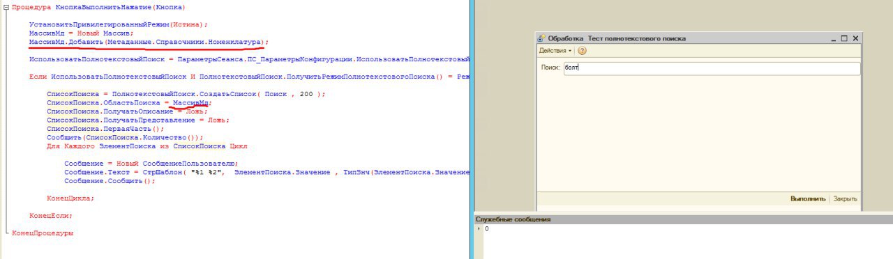
Task: Click the КонецЕсли keyword
Action: point(51,216)
